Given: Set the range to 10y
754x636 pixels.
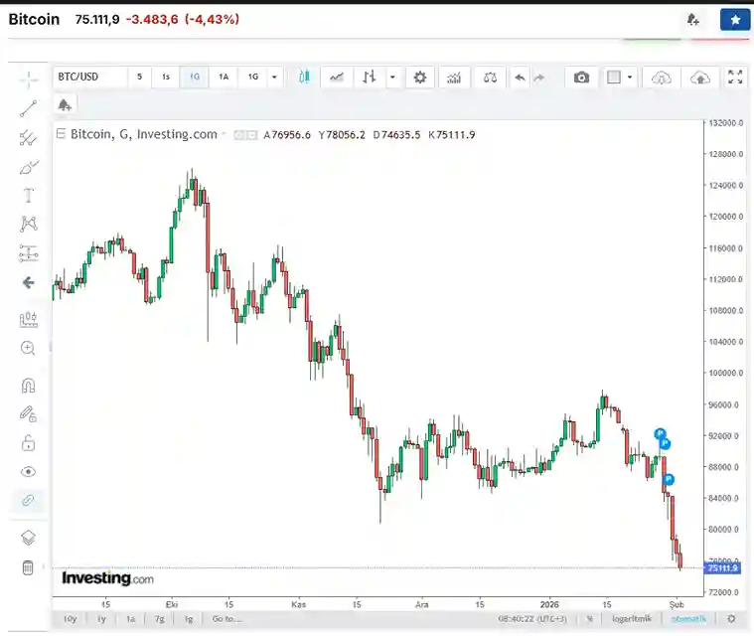Looking at the screenshot, I should coord(71,619).
